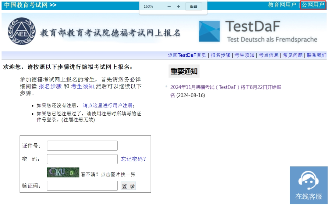This screenshot has height=206, width=329.
Task: Click 请点这里进行用户注册 registration link
Action: [108, 105]
